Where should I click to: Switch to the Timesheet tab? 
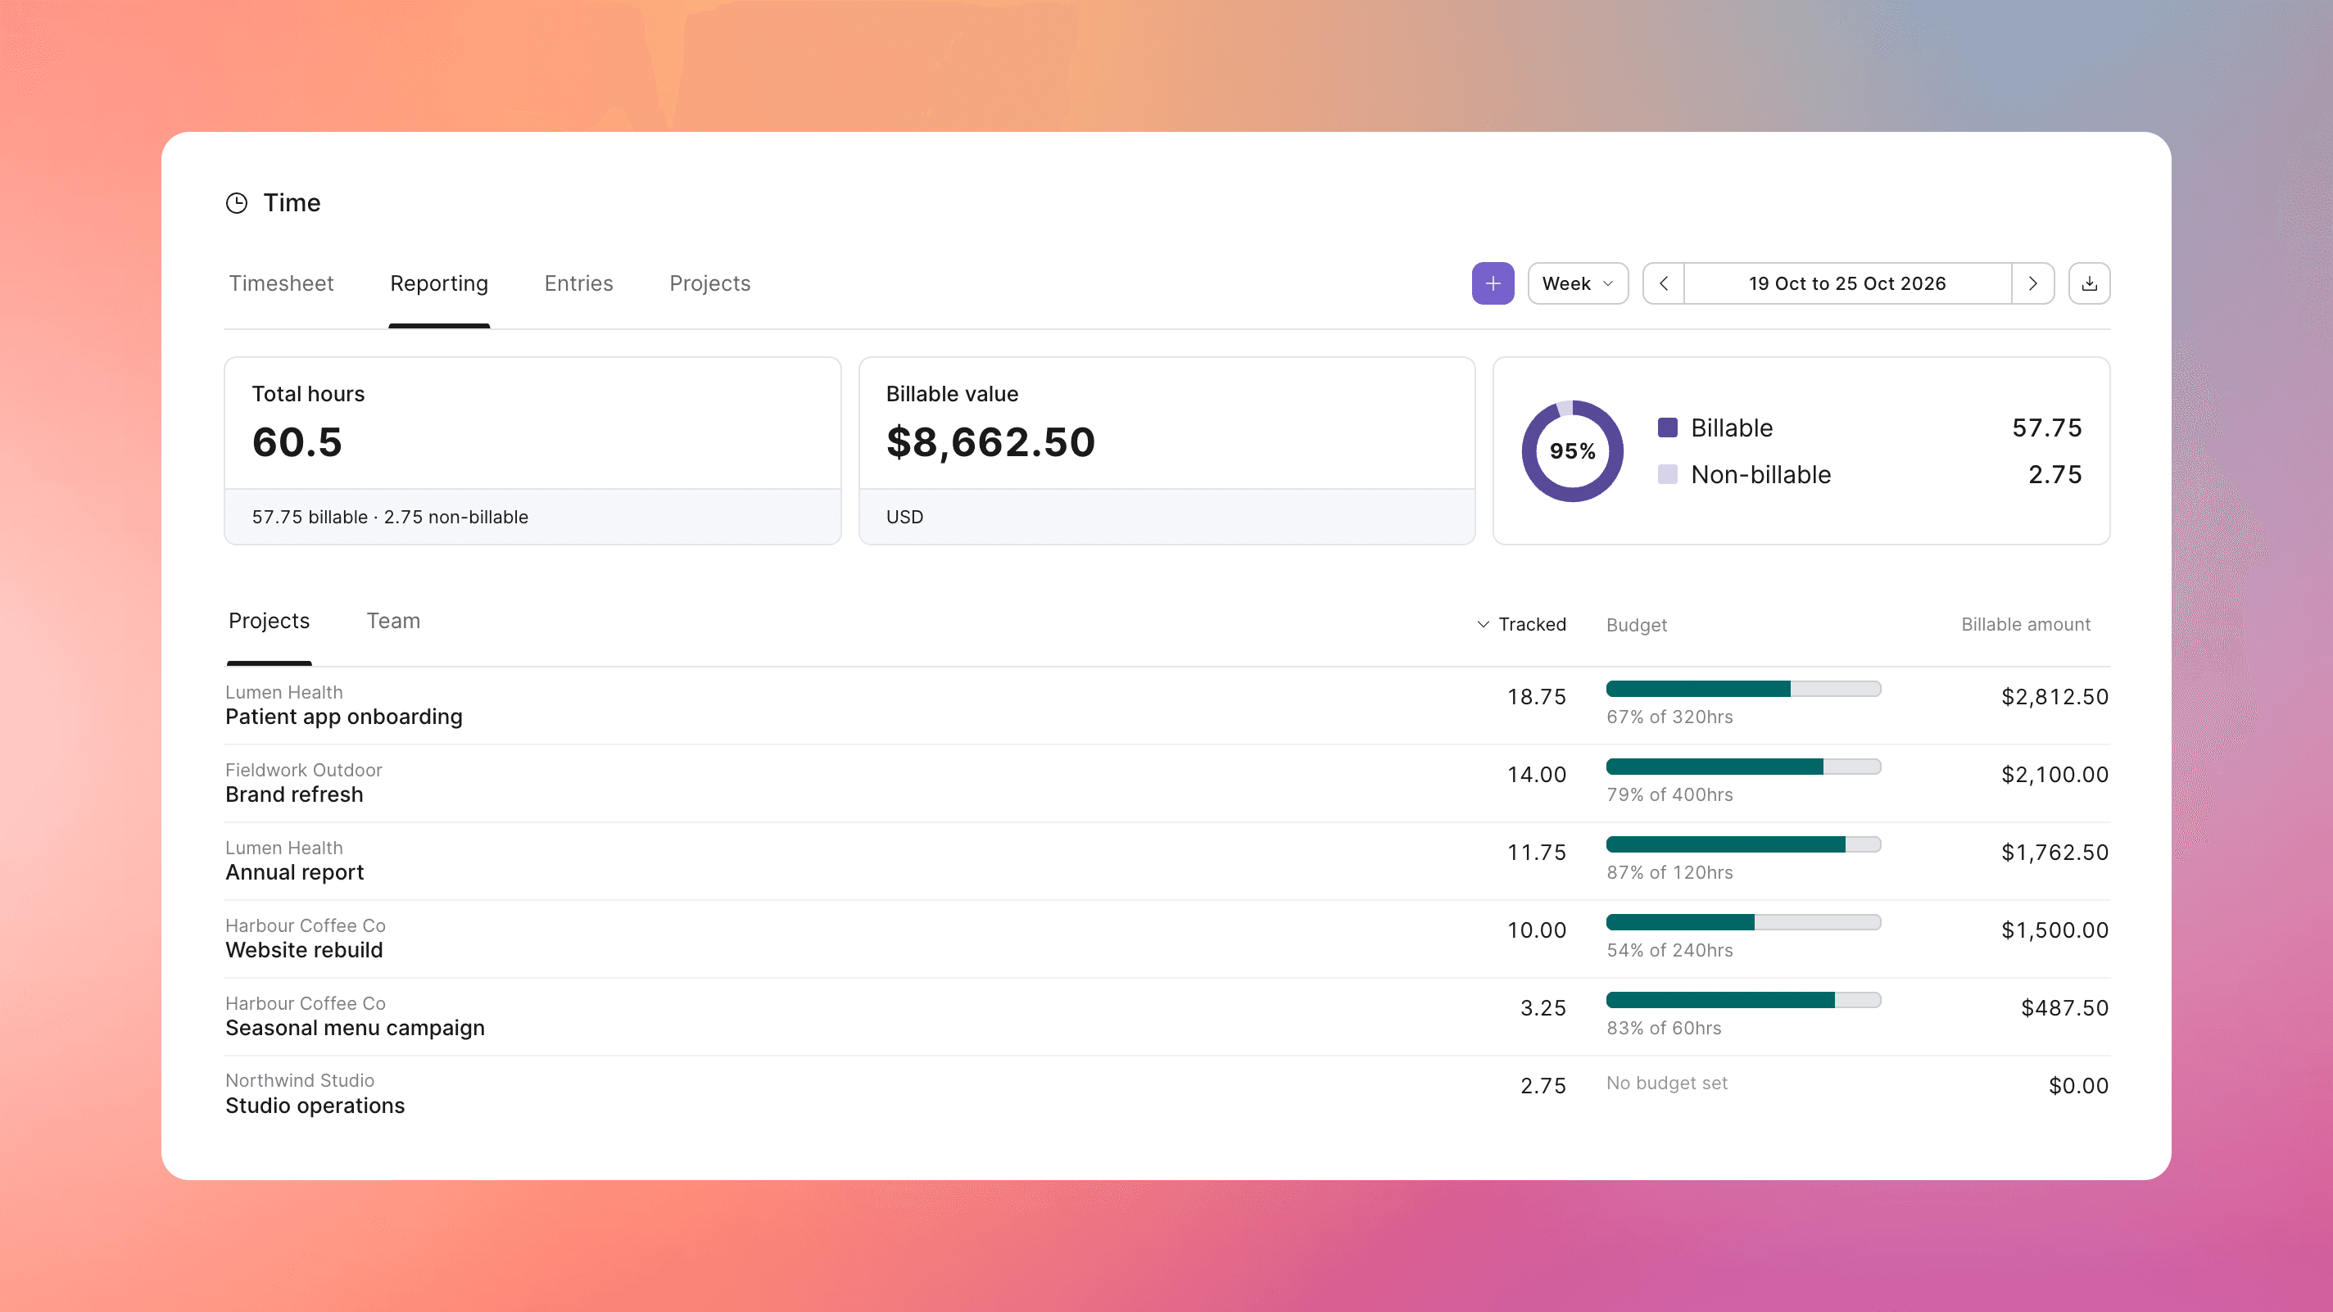click(x=281, y=283)
